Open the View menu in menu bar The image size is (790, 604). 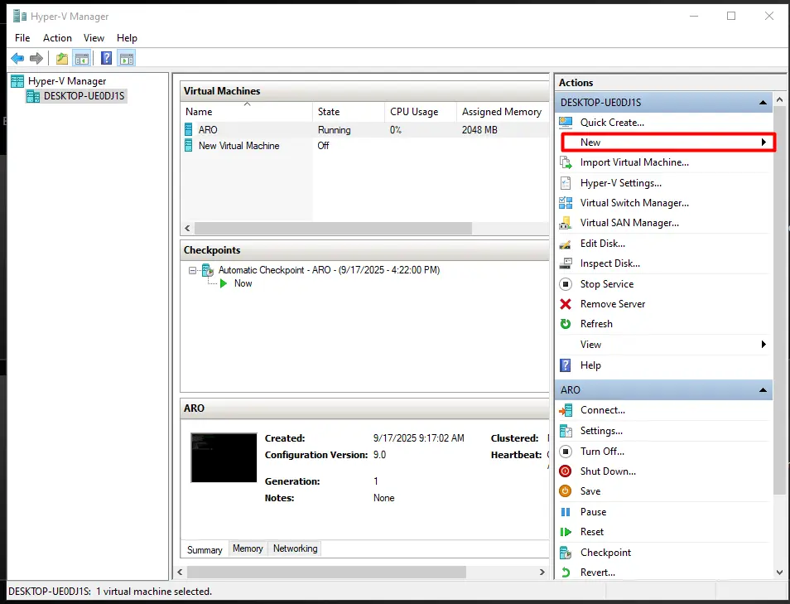tap(94, 38)
